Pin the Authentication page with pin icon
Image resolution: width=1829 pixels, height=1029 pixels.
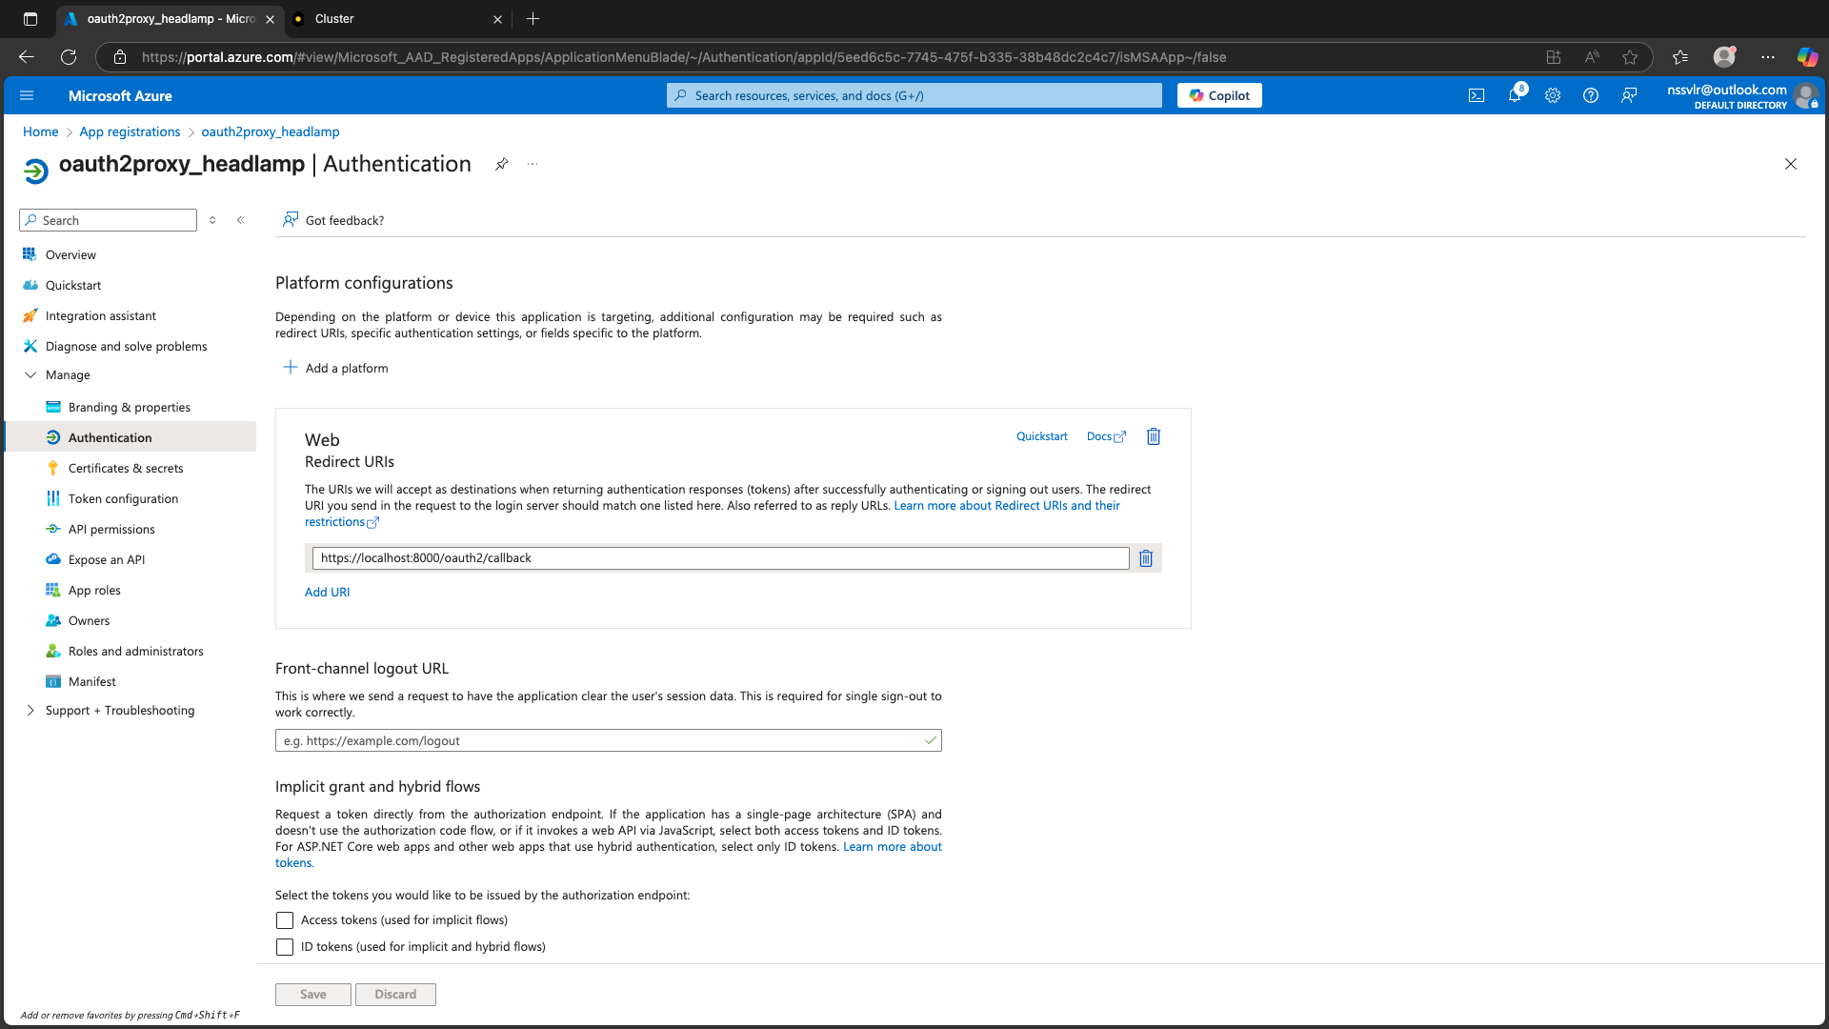click(502, 164)
